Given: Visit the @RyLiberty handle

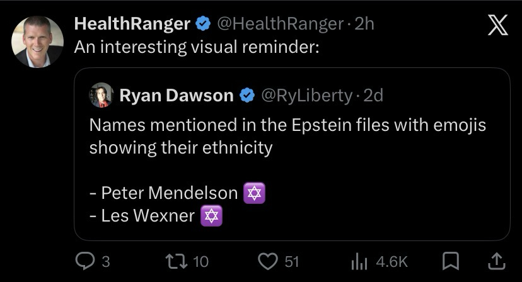Looking at the screenshot, I should tap(306, 95).
